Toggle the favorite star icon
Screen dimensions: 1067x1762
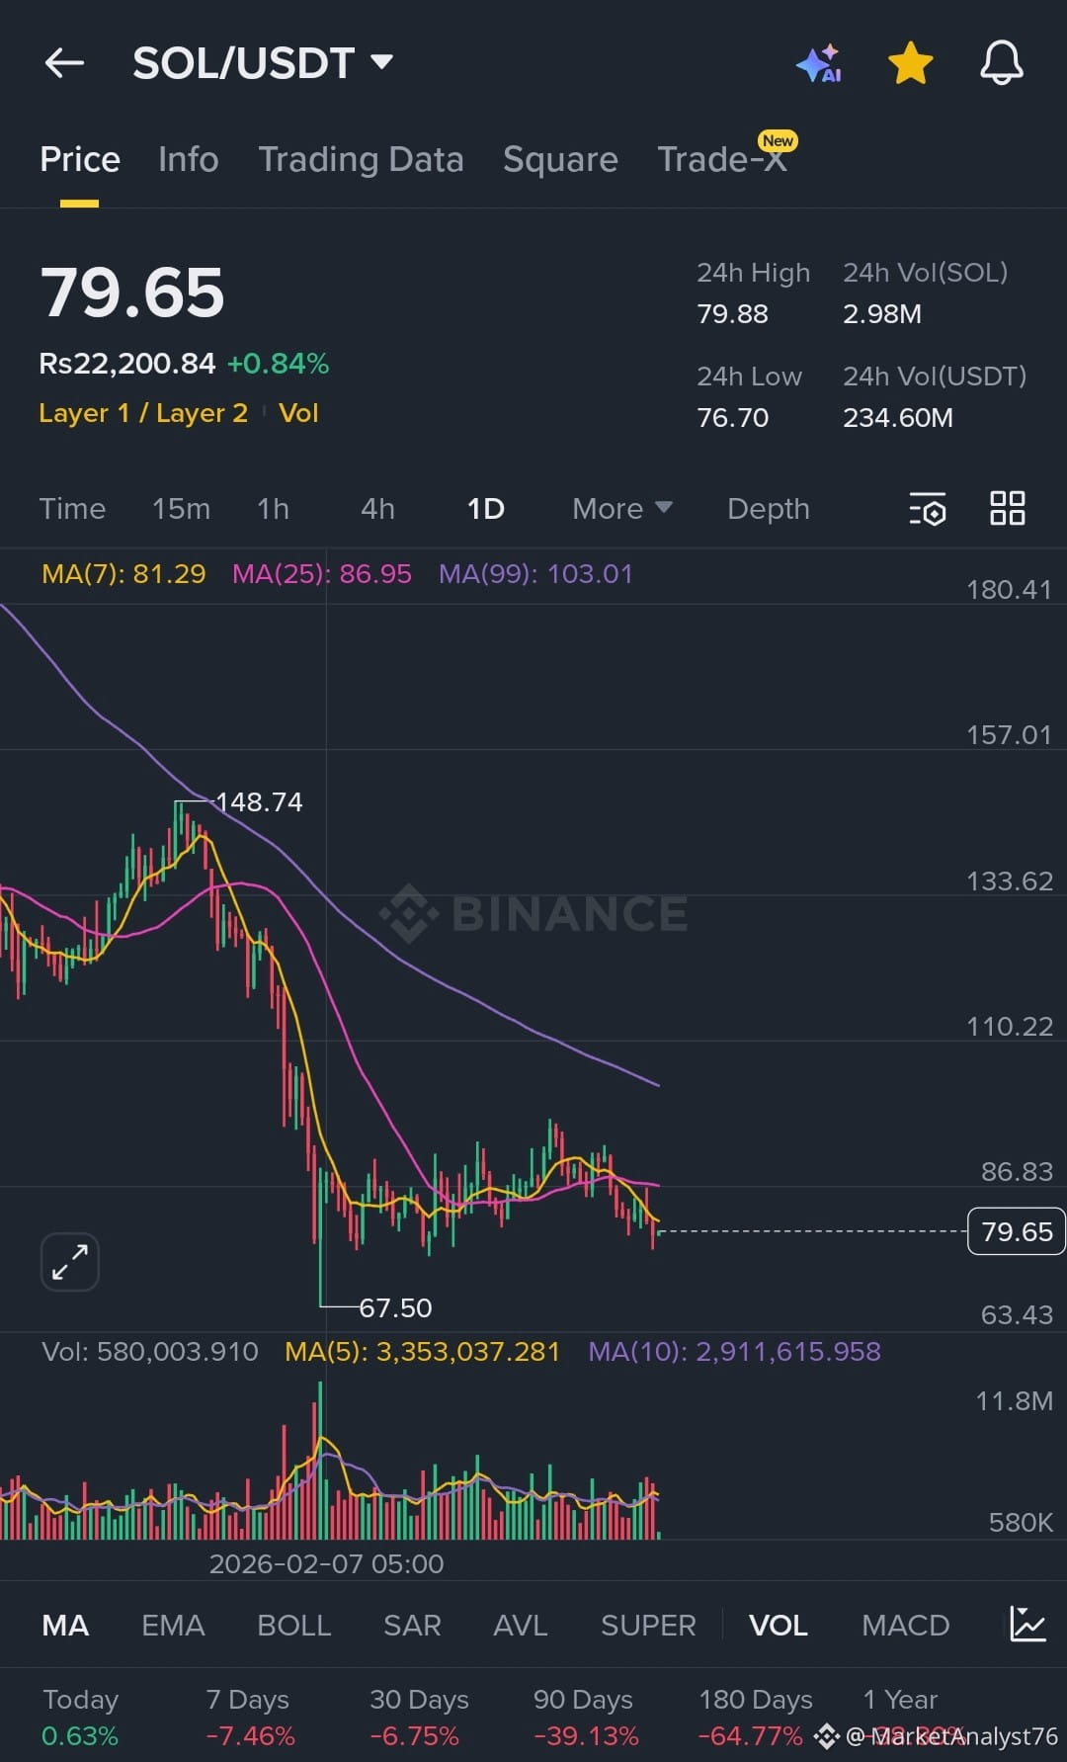pyautogui.click(x=910, y=63)
